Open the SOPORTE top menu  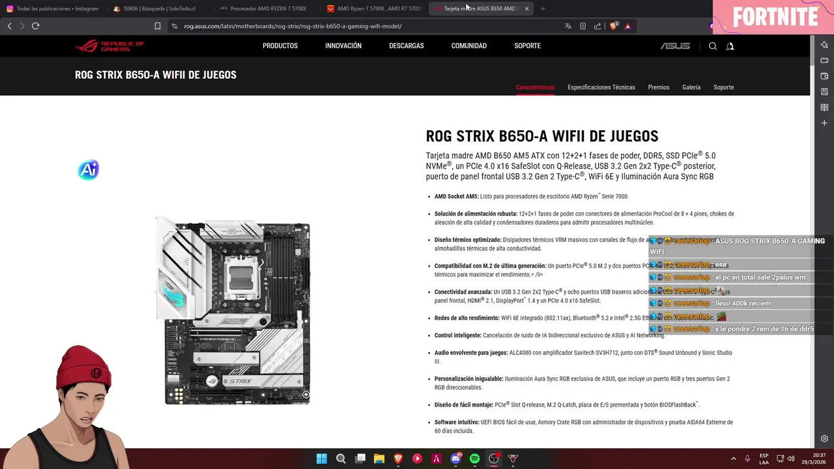(x=528, y=46)
